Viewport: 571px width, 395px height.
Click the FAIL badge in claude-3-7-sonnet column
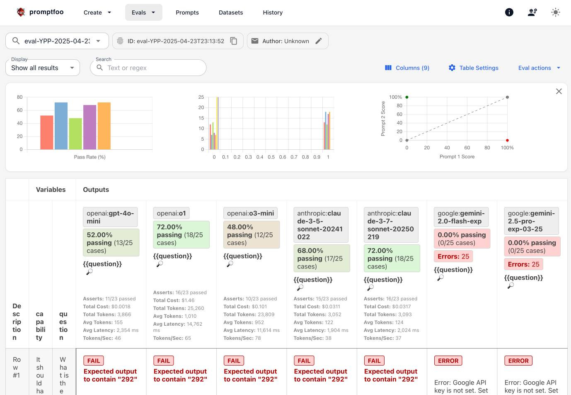pos(374,361)
